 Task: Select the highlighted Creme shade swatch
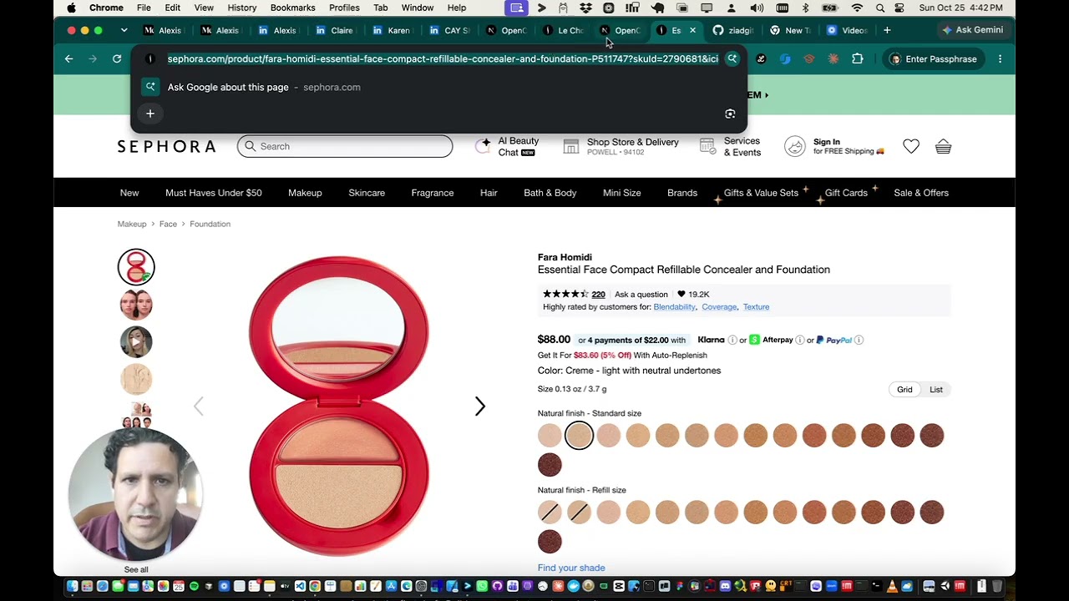coord(579,436)
